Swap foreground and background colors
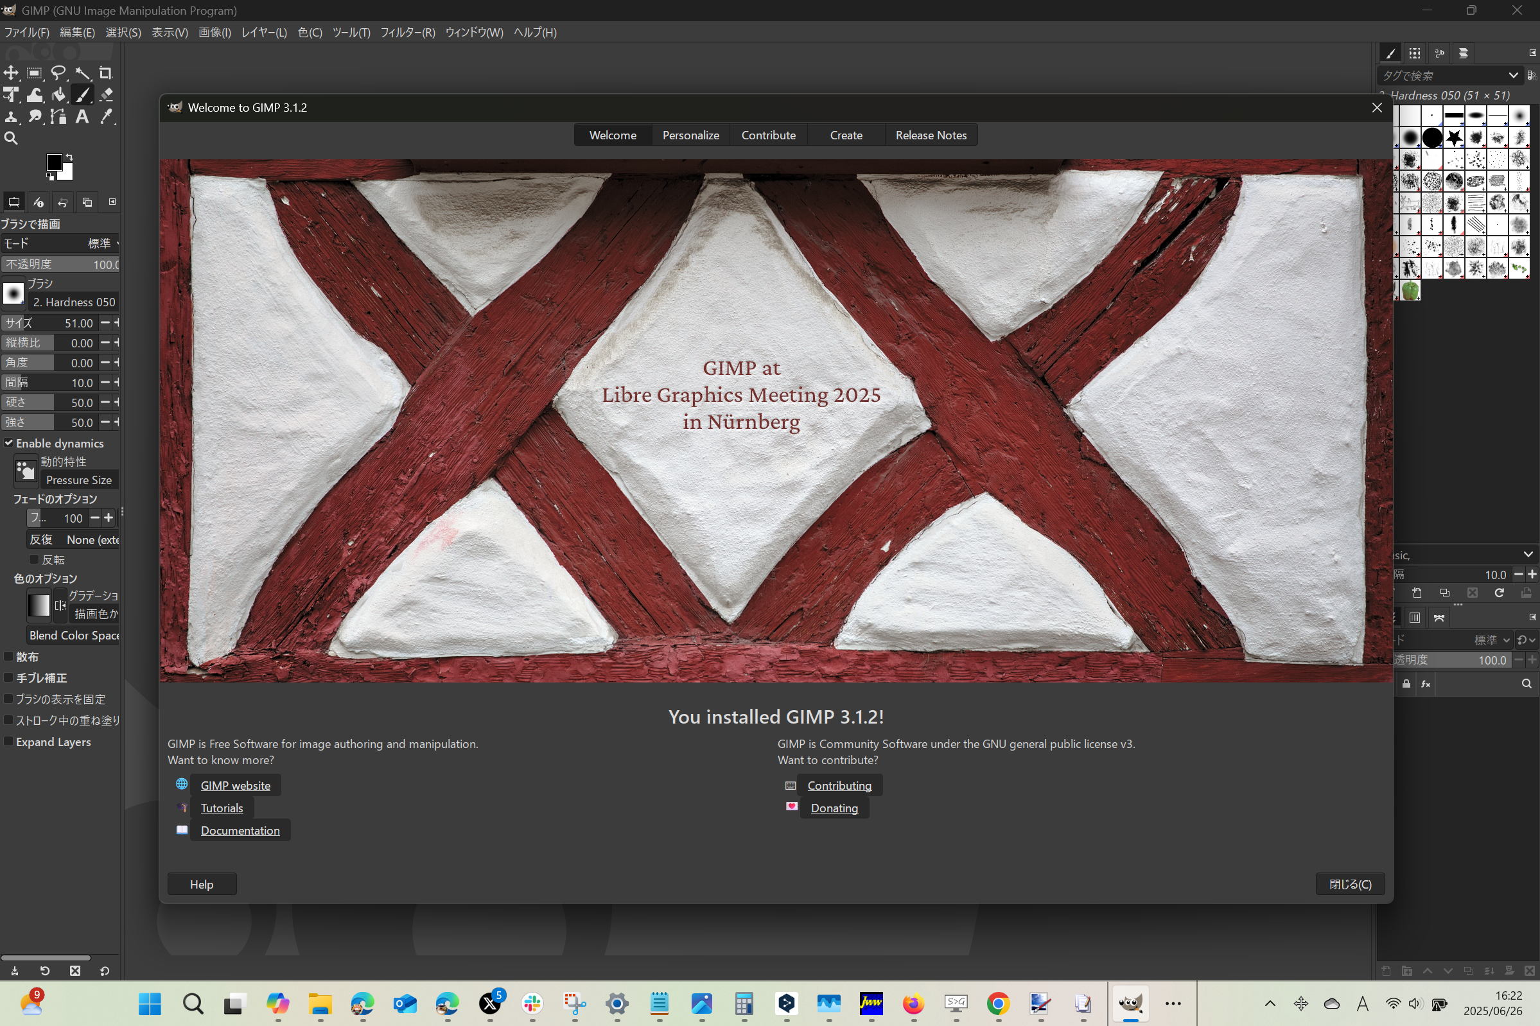The height and width of the screenshot is (1026, 1540). 69,157
